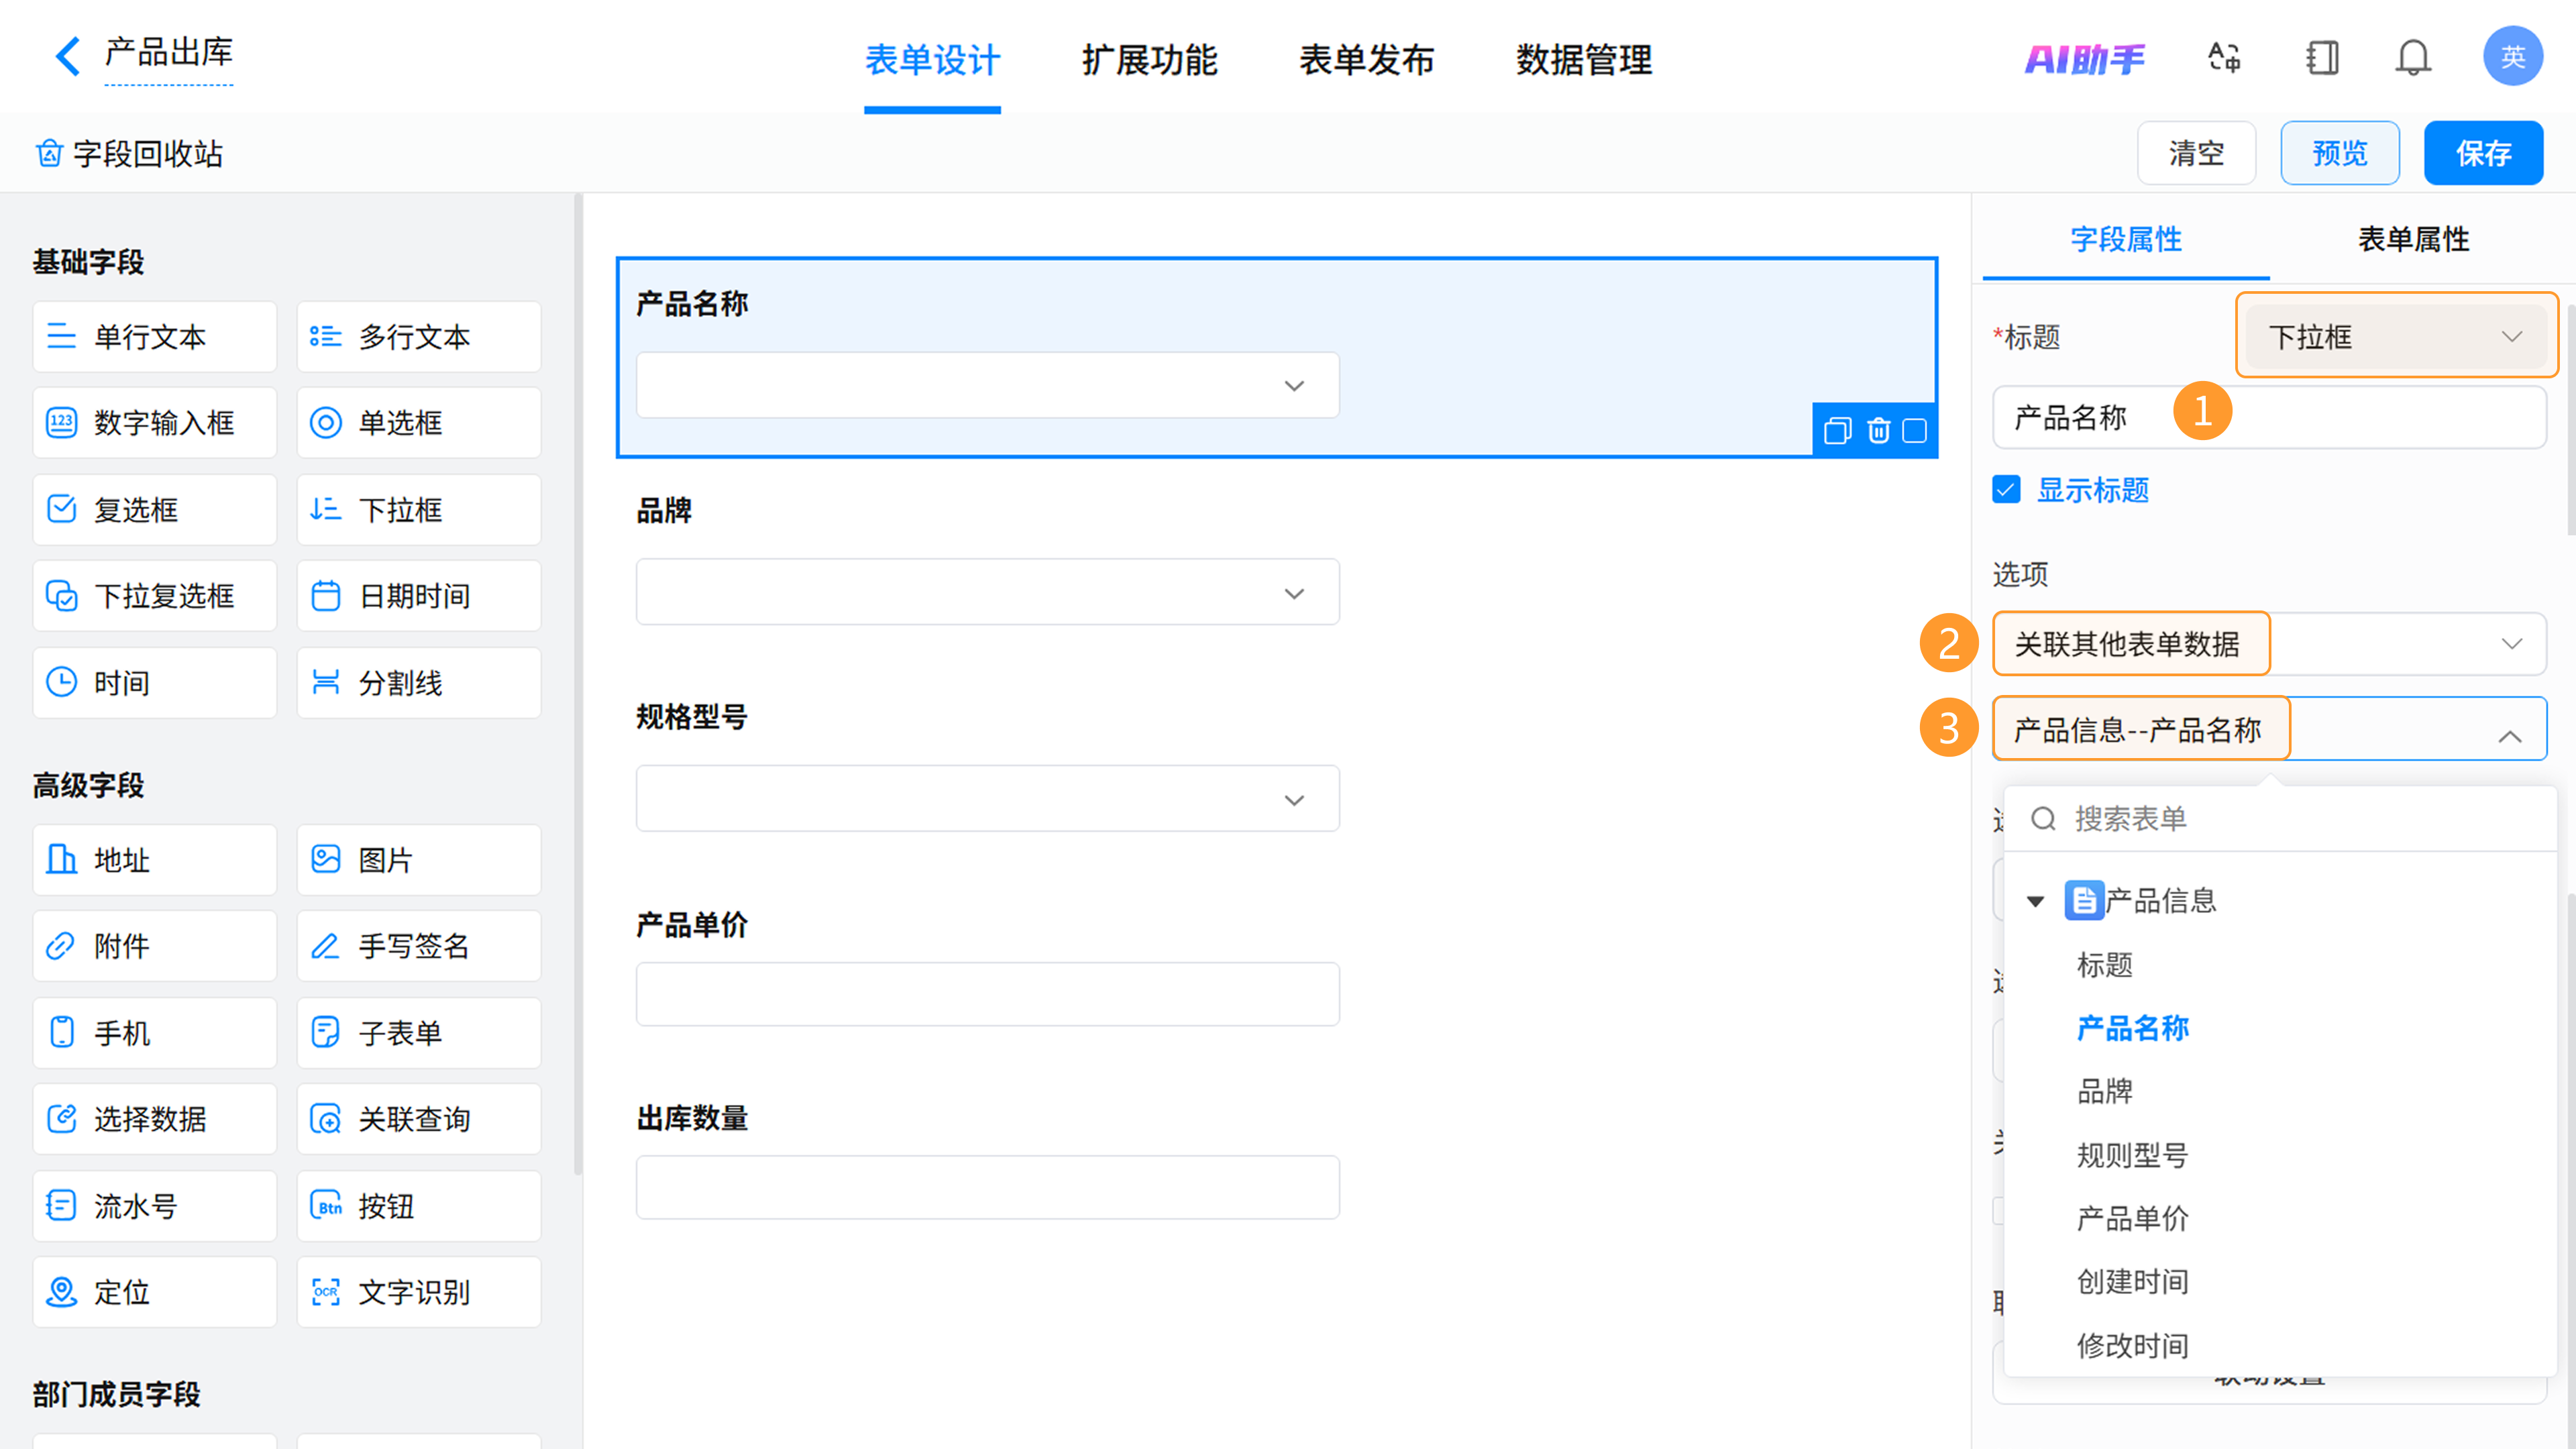Click the 保存 button
The width and height of the screenshot is (2576, 1449).
(x=2483, y=154)
